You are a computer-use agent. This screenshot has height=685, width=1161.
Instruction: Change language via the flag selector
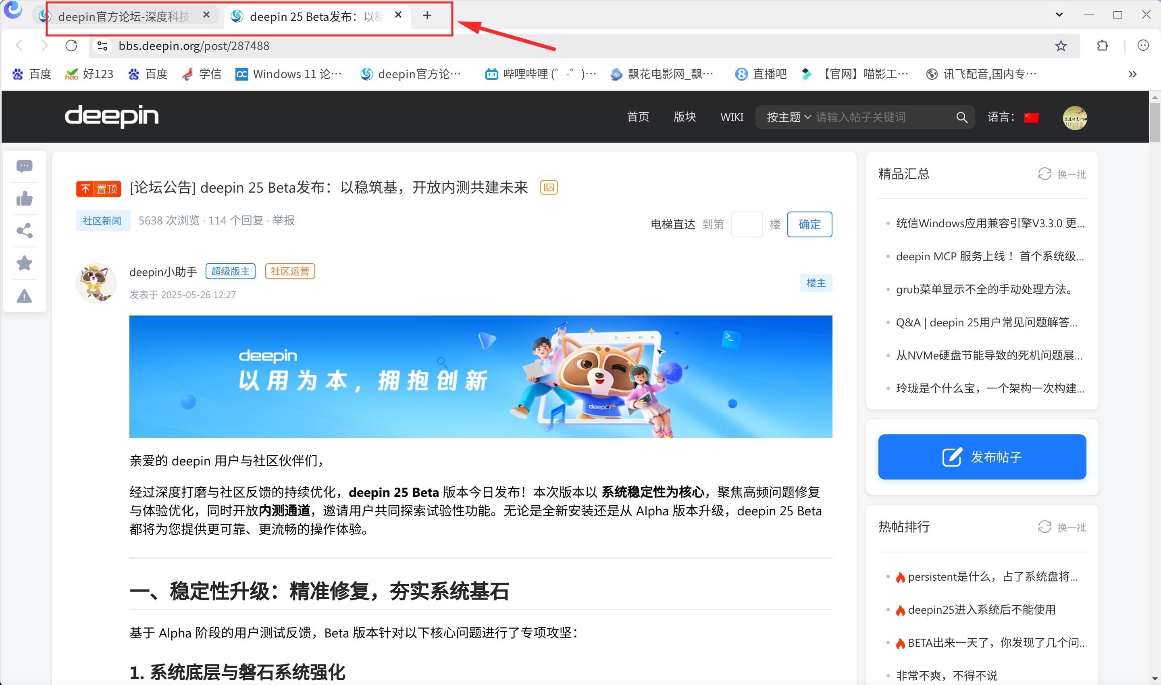coord(1031,118)
